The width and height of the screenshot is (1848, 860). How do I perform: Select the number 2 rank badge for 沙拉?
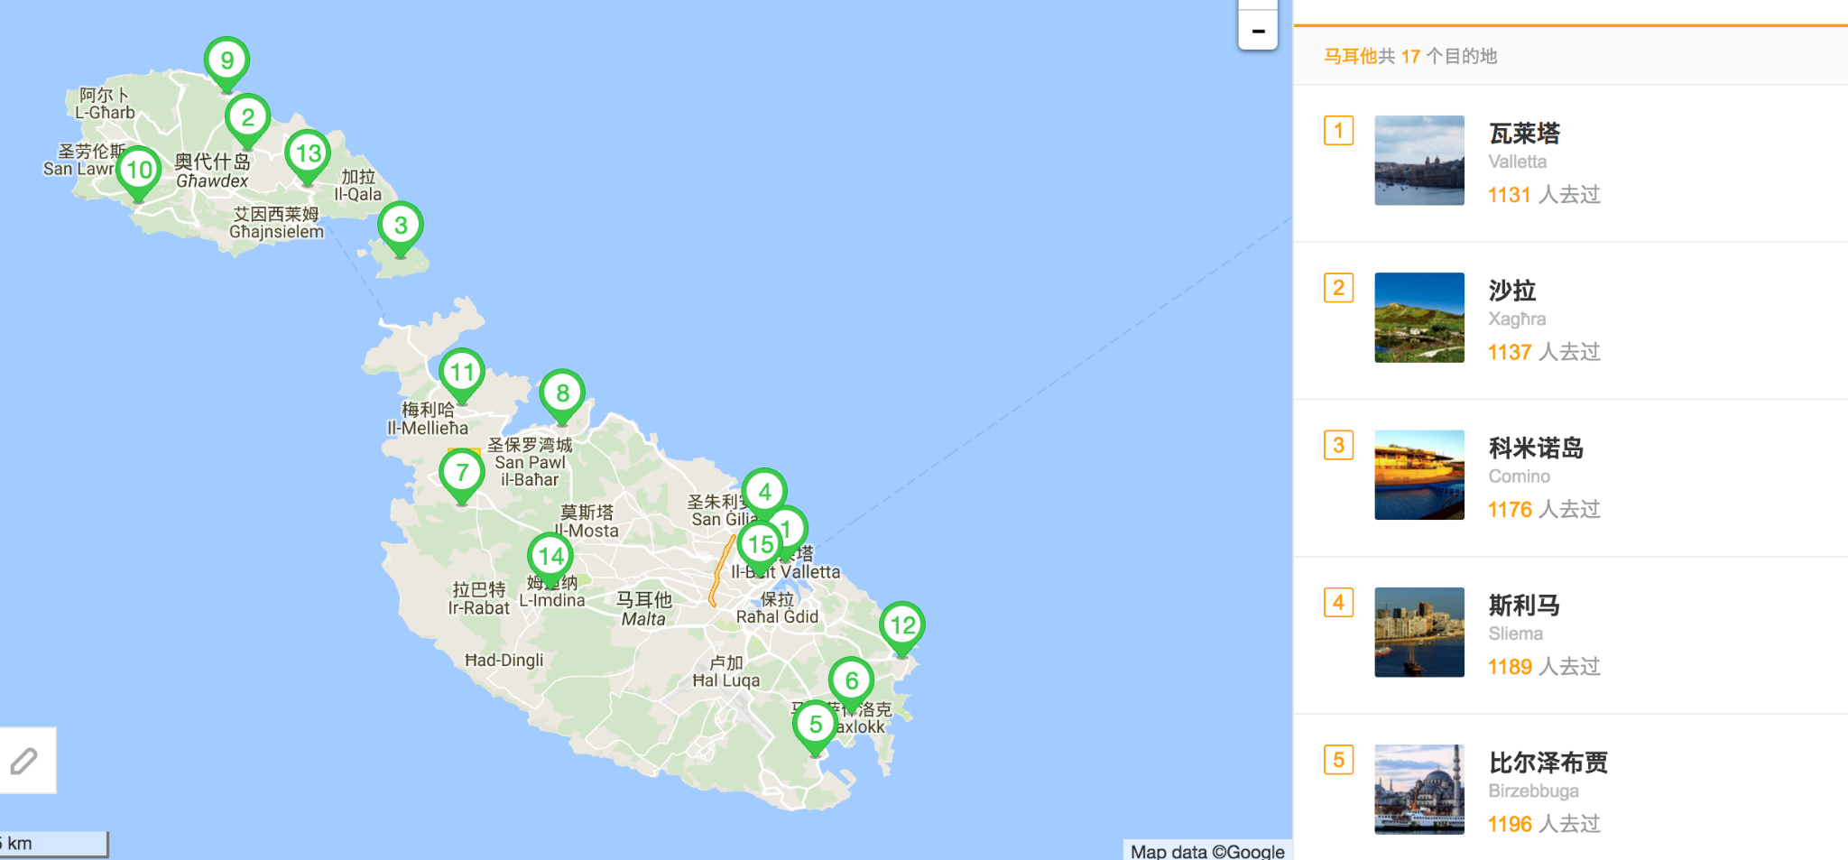1338,288
